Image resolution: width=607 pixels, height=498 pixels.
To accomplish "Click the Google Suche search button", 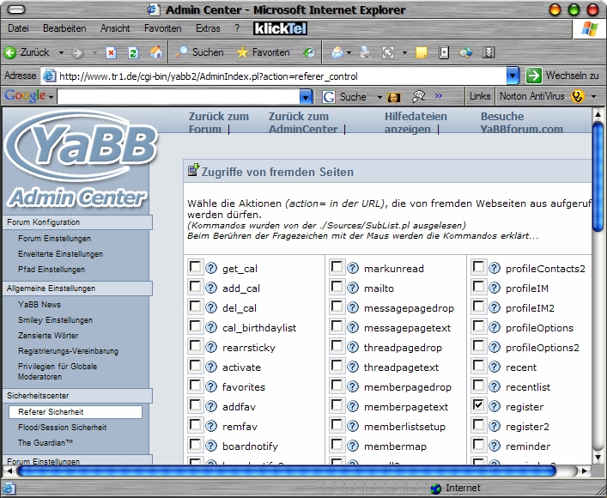I will (345, 97).
